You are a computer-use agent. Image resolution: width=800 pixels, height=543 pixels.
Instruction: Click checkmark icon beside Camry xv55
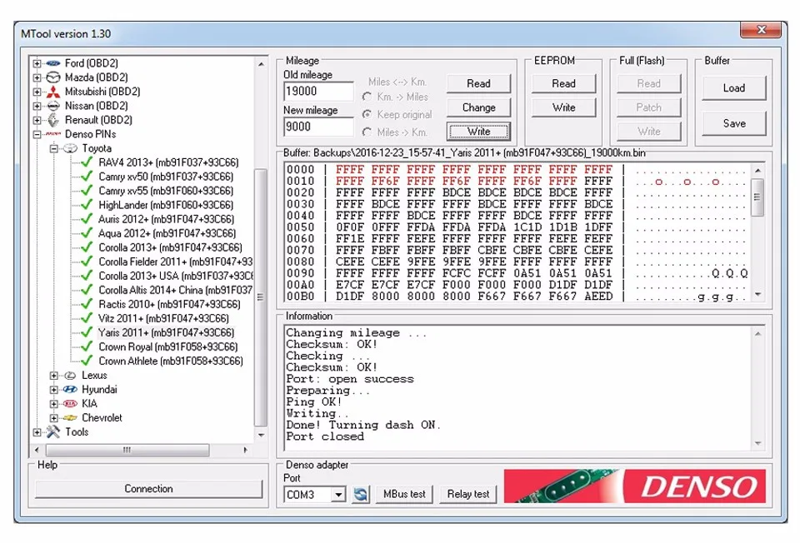tap(87, 191)
